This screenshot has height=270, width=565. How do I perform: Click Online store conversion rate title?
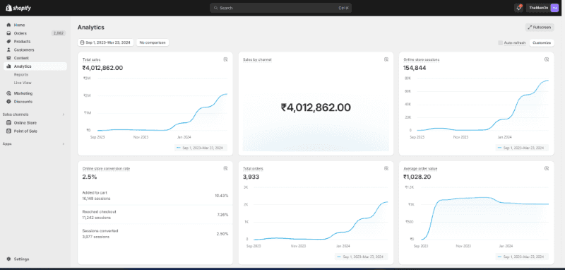coord(107,168)
